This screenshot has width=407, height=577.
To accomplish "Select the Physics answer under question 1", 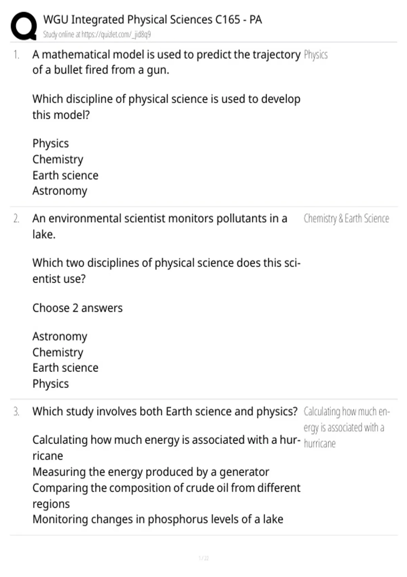I will [51, 144].
